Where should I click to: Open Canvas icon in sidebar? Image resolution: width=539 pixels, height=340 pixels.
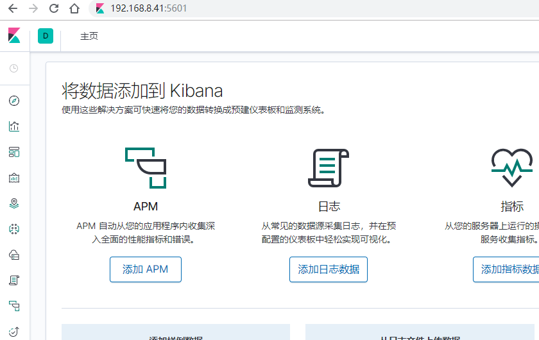[14, 178]
